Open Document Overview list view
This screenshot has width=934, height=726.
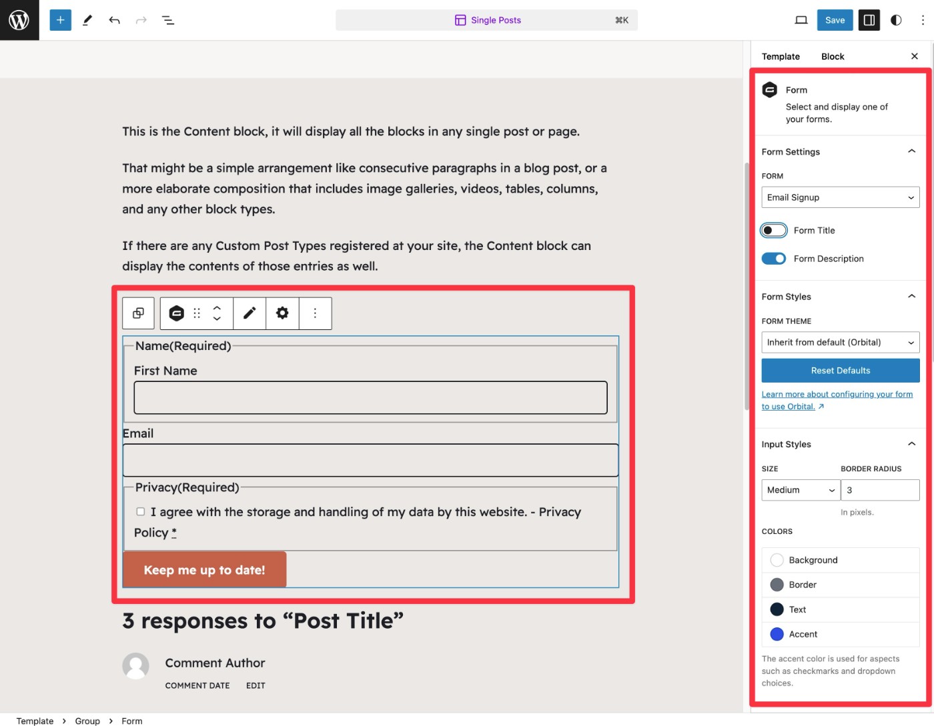(x=168, y=20)
